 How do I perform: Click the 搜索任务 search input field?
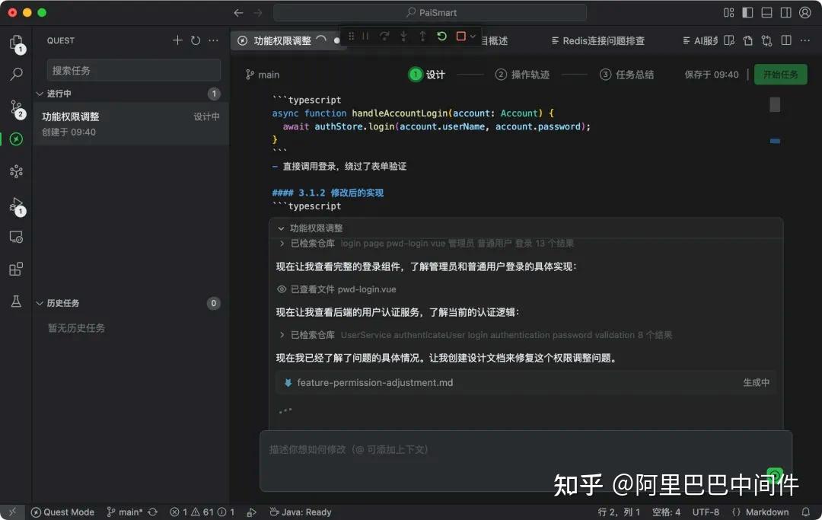pyautogui.click(x=133, y=69)
